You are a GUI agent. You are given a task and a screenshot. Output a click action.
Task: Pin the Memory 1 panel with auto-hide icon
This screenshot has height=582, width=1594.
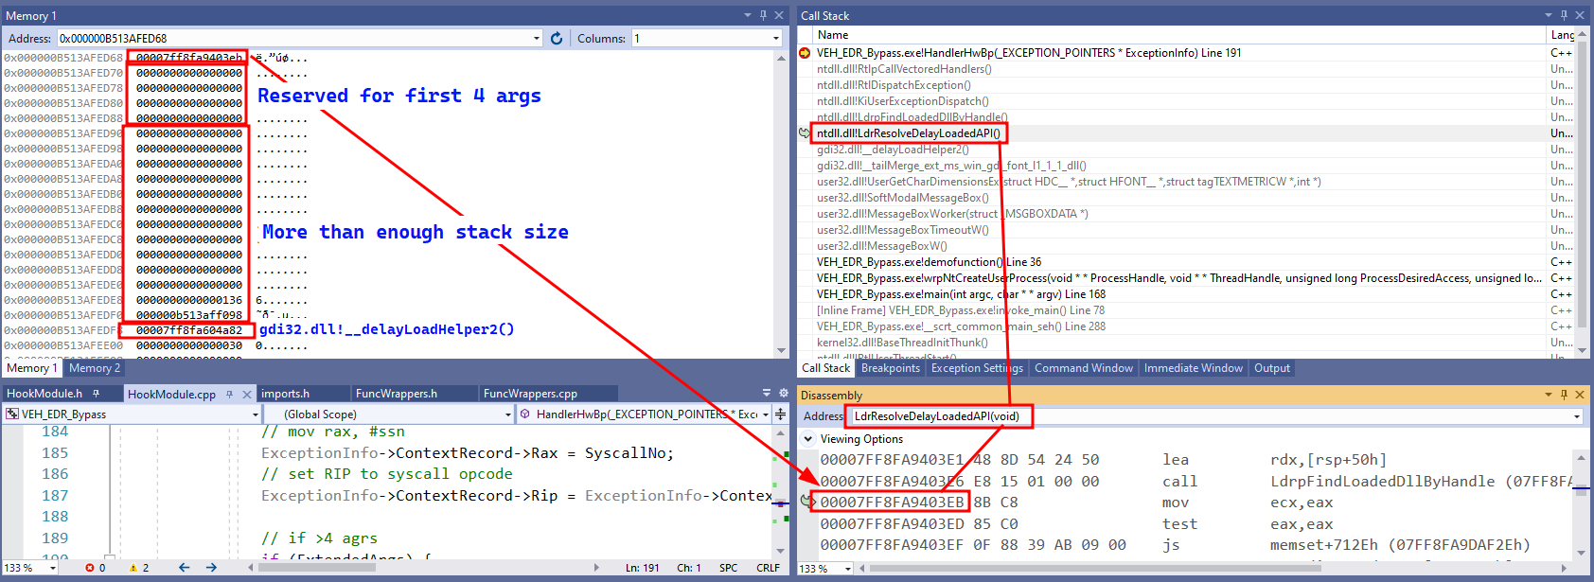763,15
